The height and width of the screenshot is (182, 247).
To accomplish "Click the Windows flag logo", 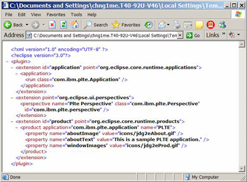I will [238, 14].
